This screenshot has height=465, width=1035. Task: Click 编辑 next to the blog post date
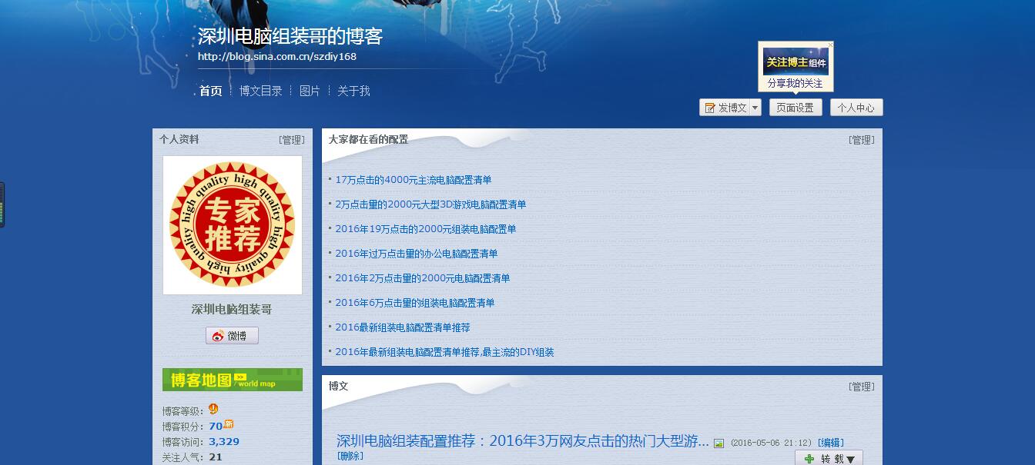830,443
